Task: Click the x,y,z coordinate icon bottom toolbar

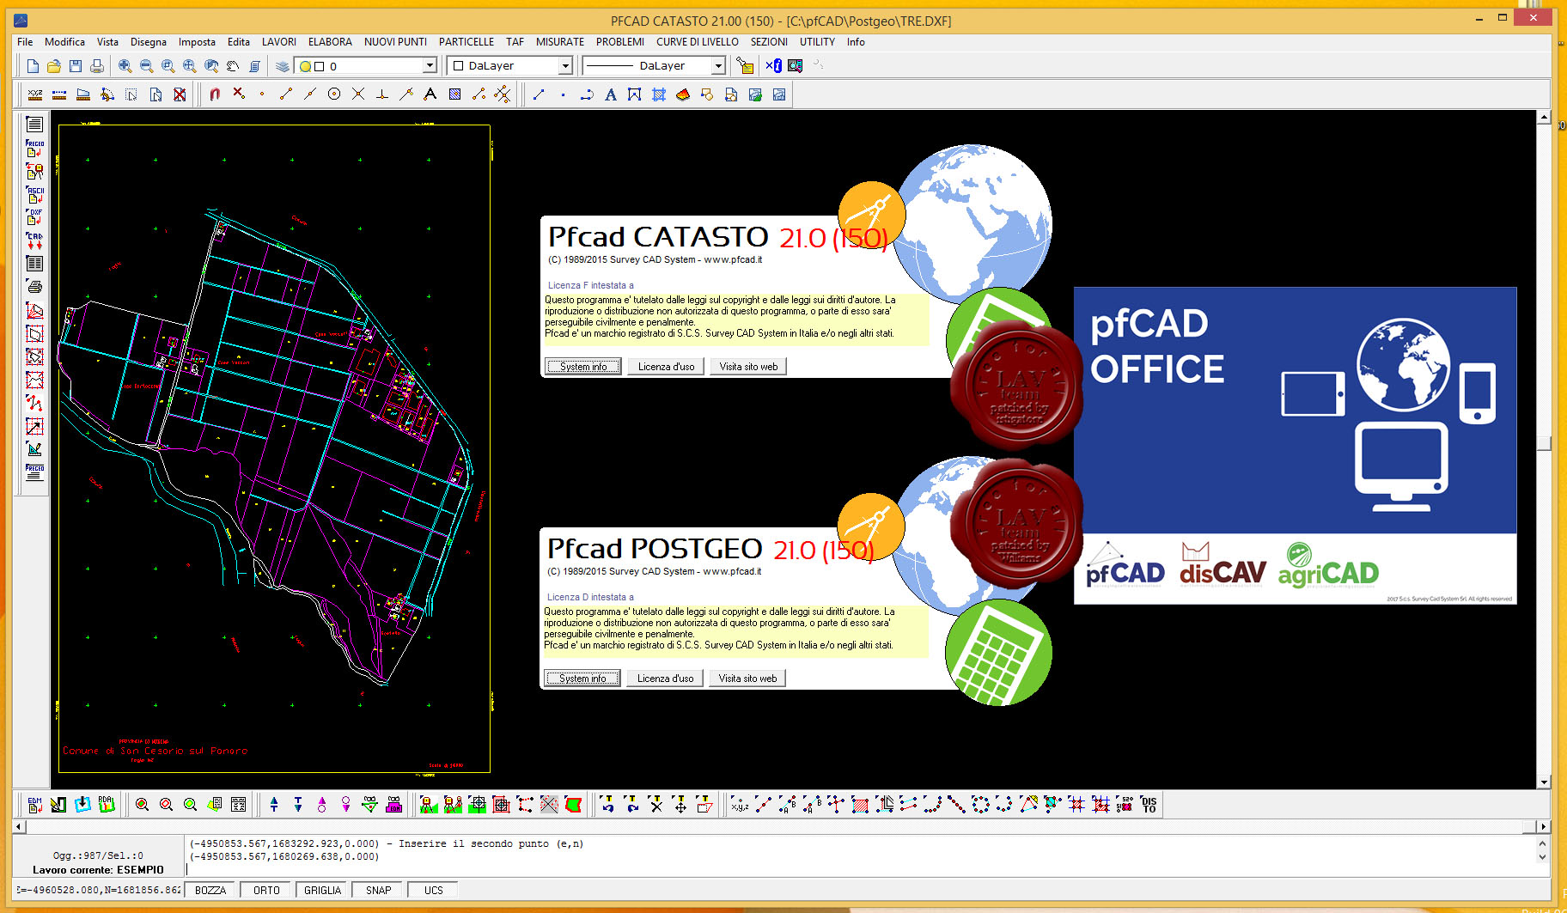Action: pyautogui.click(x=740, y=805)
